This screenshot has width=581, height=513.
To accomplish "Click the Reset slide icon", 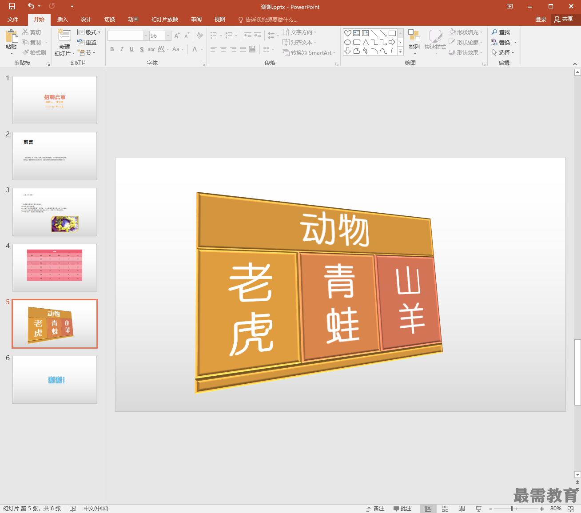I will pos(81,42).
